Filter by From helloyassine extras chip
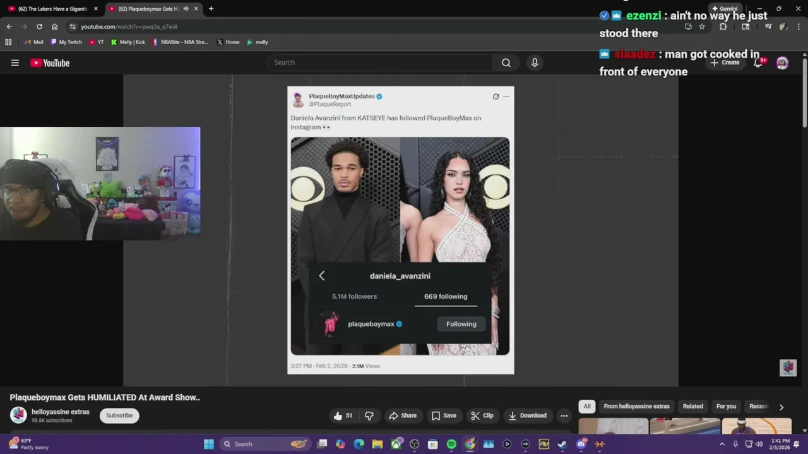This screenshot has height=454, width=808. point(636,406)
